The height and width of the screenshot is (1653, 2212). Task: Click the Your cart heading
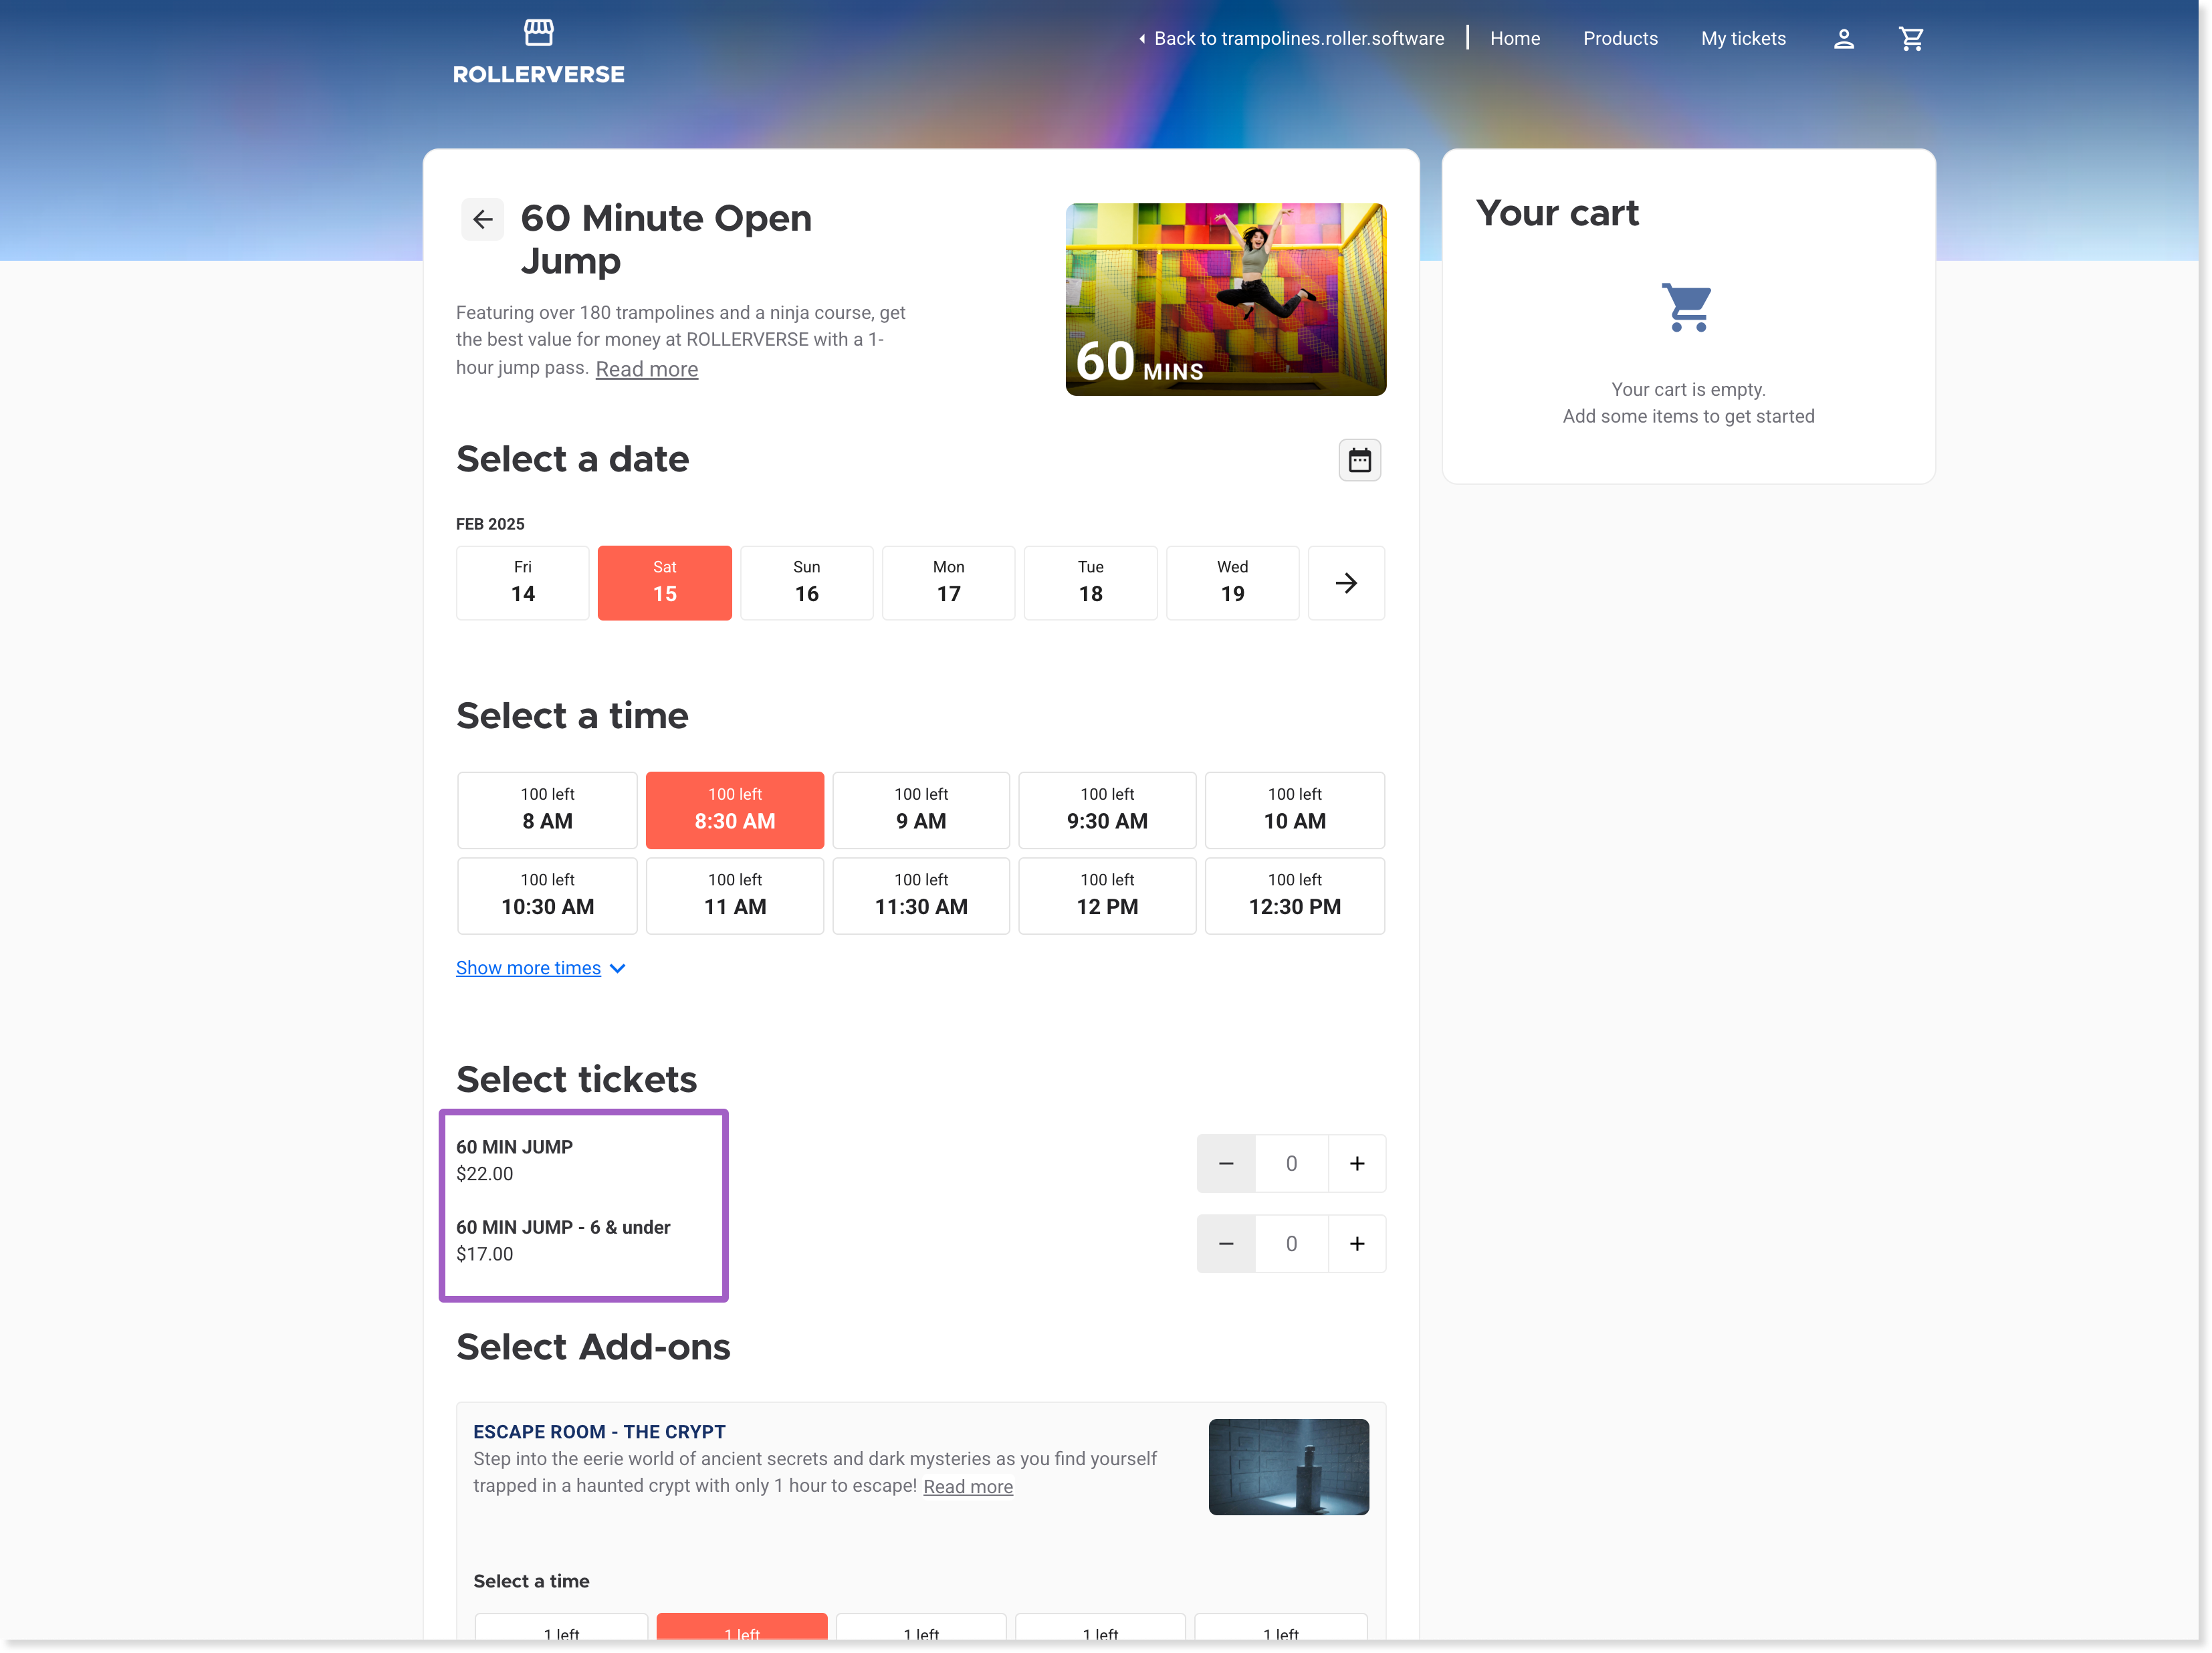(1557, 213)
